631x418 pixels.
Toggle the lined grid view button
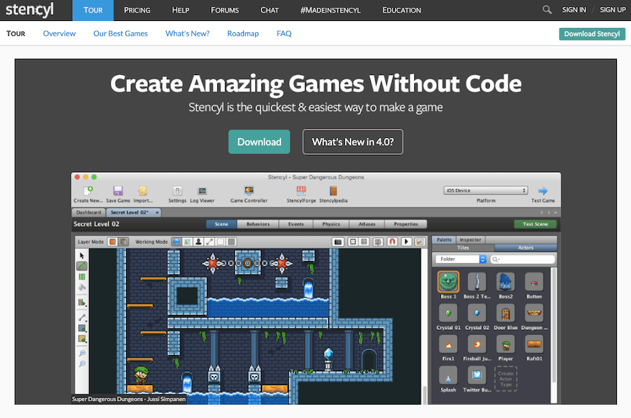pyautogui.click(x=364, y=242)
